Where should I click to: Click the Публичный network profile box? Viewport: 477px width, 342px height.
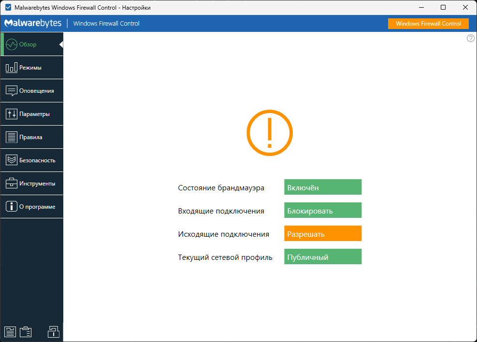(x=323, y=256)
